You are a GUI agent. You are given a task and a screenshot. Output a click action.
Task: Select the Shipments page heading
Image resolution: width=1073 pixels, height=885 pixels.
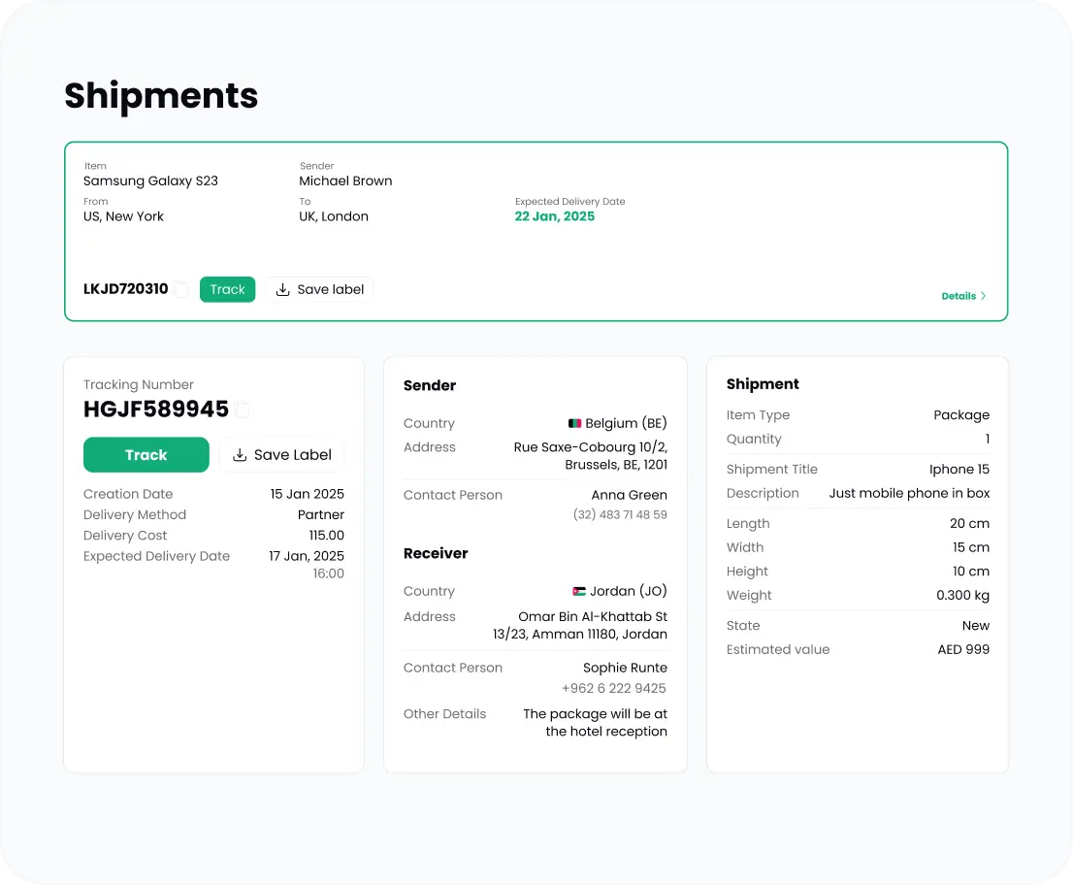tap(161, 95)
